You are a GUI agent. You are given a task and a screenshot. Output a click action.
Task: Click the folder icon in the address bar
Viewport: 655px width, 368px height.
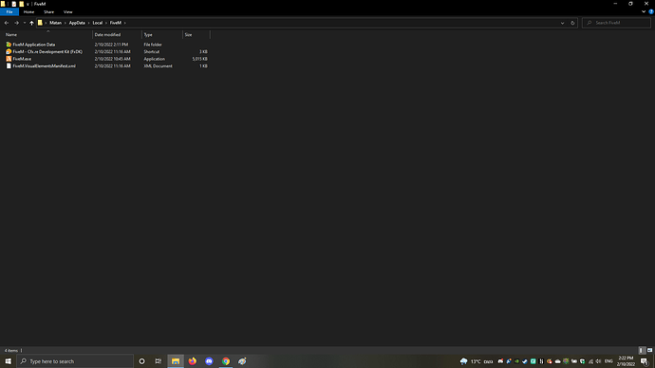pyautogui.click(x=40, y=23)
